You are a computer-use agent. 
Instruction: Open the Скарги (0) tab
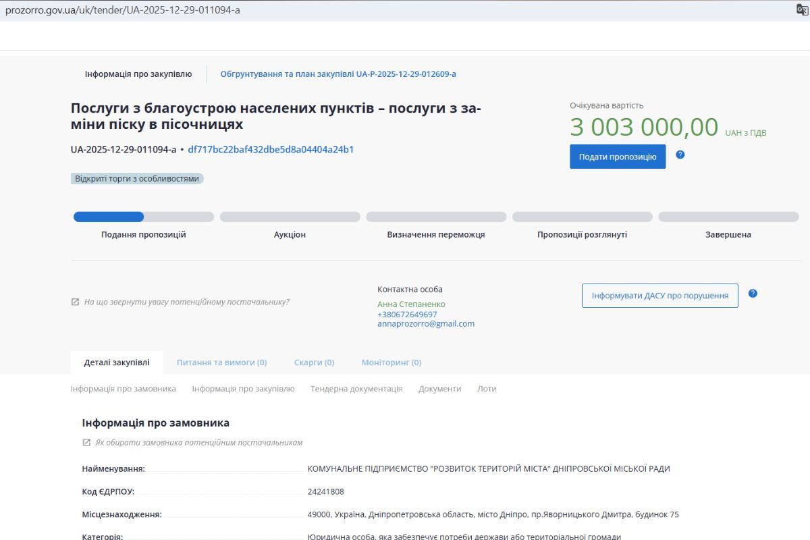coord(314,362)
